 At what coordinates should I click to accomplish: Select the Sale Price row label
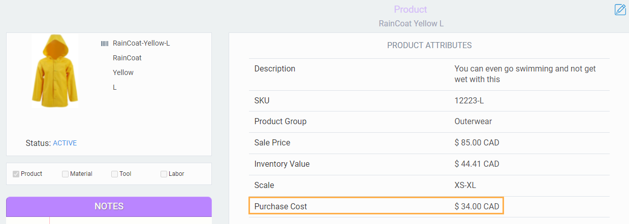click(x=272, y=143)
